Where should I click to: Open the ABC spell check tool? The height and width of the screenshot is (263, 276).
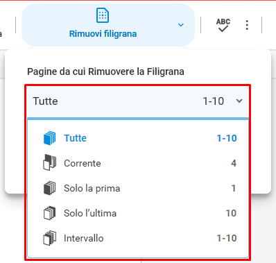point(223,25)
